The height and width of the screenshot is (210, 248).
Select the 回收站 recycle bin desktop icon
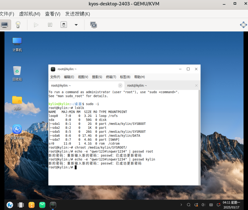coord(17,73)
